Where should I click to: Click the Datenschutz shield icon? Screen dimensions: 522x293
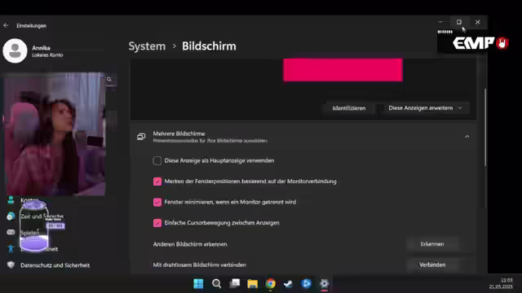pos(11,265)
